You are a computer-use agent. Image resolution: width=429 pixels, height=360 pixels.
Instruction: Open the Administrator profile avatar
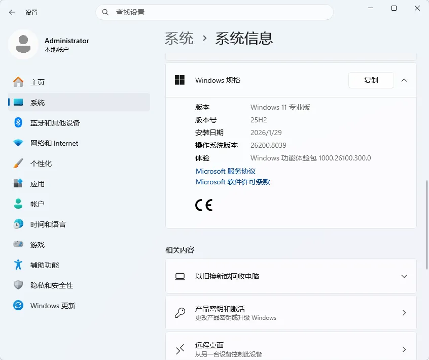23,44
